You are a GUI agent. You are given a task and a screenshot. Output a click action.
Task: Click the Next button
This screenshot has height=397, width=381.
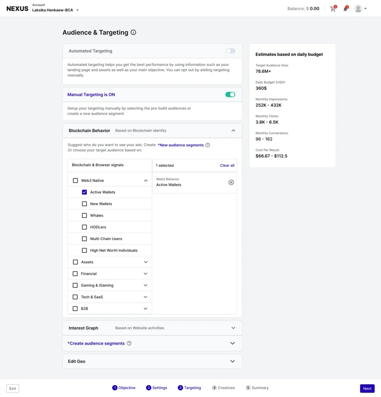click(367, 388)
